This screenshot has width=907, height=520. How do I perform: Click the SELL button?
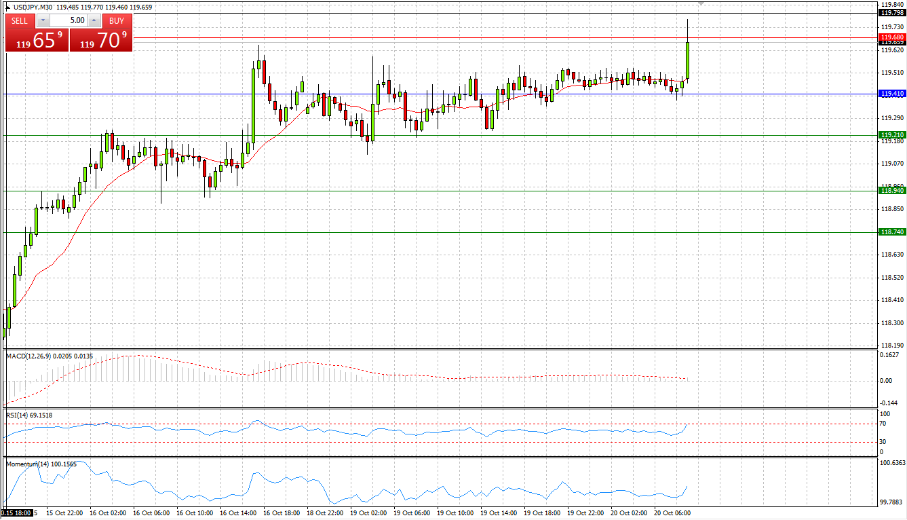(x=20, y=20)
